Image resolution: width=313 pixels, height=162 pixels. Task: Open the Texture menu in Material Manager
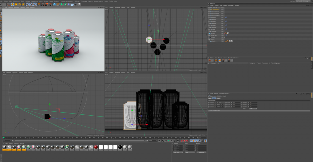[22, 143]
